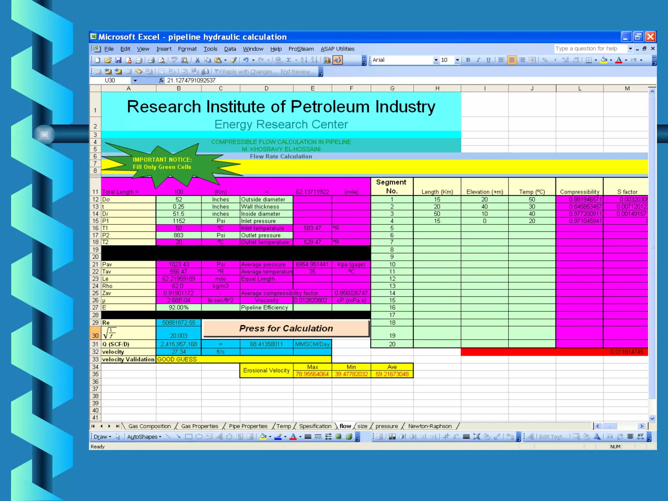Click the Save icon in toolbar

[x=118, y=60]
